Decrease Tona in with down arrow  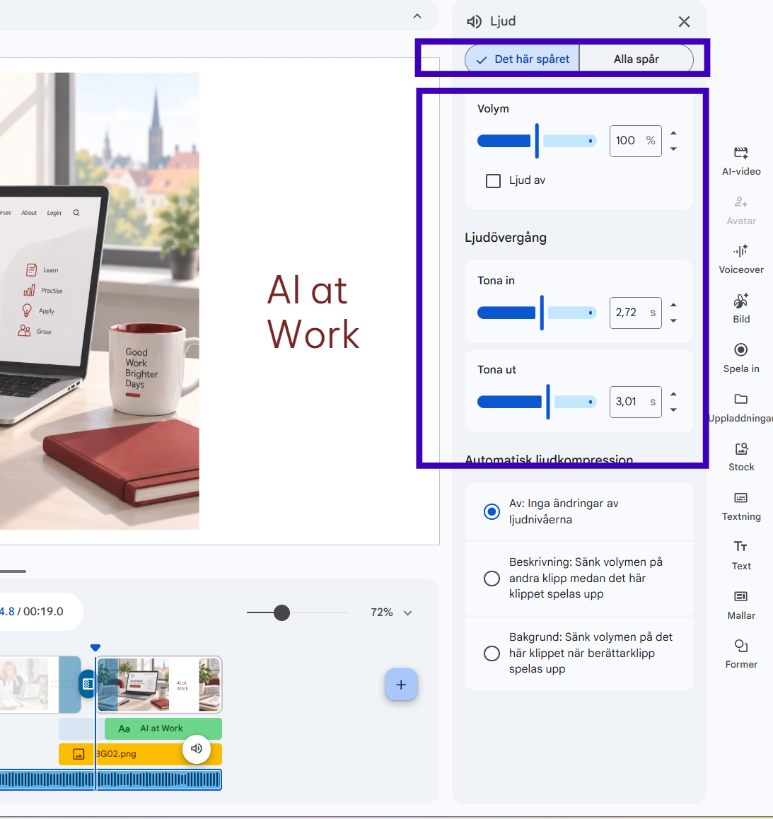click(x=674, y=320)
